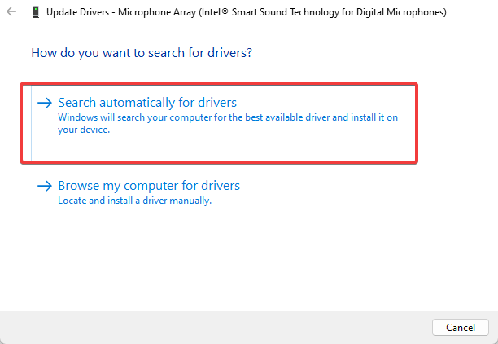Click the device icon beside Update Drivers title
The width and height of the screenshot is (498, 344).
(36, 12)
